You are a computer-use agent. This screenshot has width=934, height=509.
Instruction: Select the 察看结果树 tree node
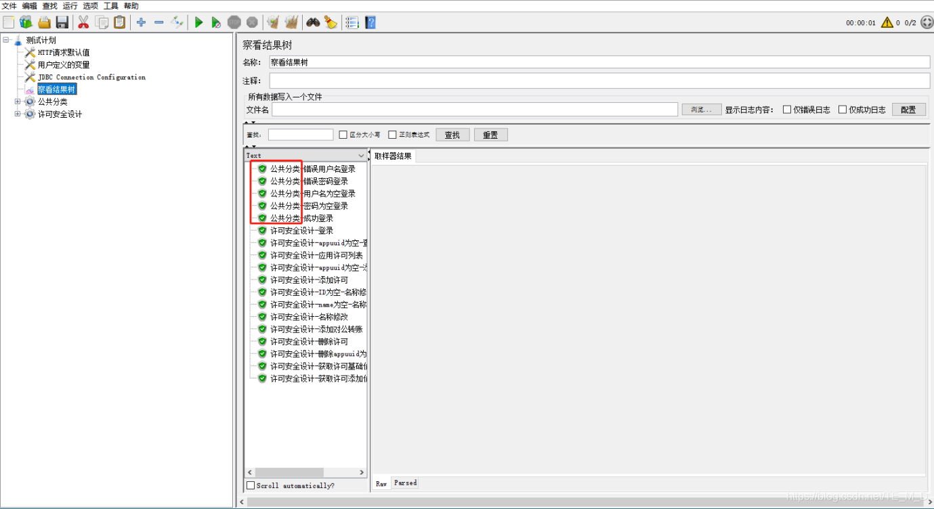tap(56, 89)
